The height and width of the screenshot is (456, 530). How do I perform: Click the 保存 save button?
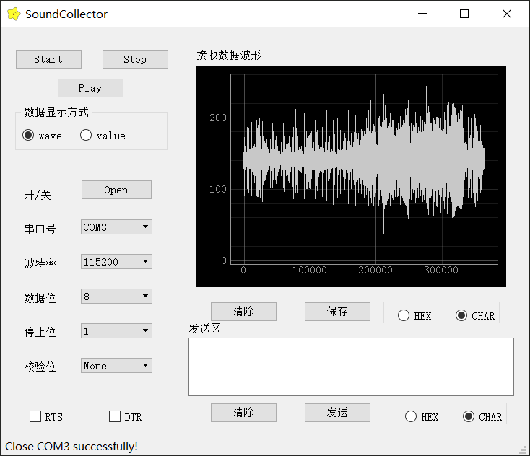pyautogui.click(x=337, y=312)
